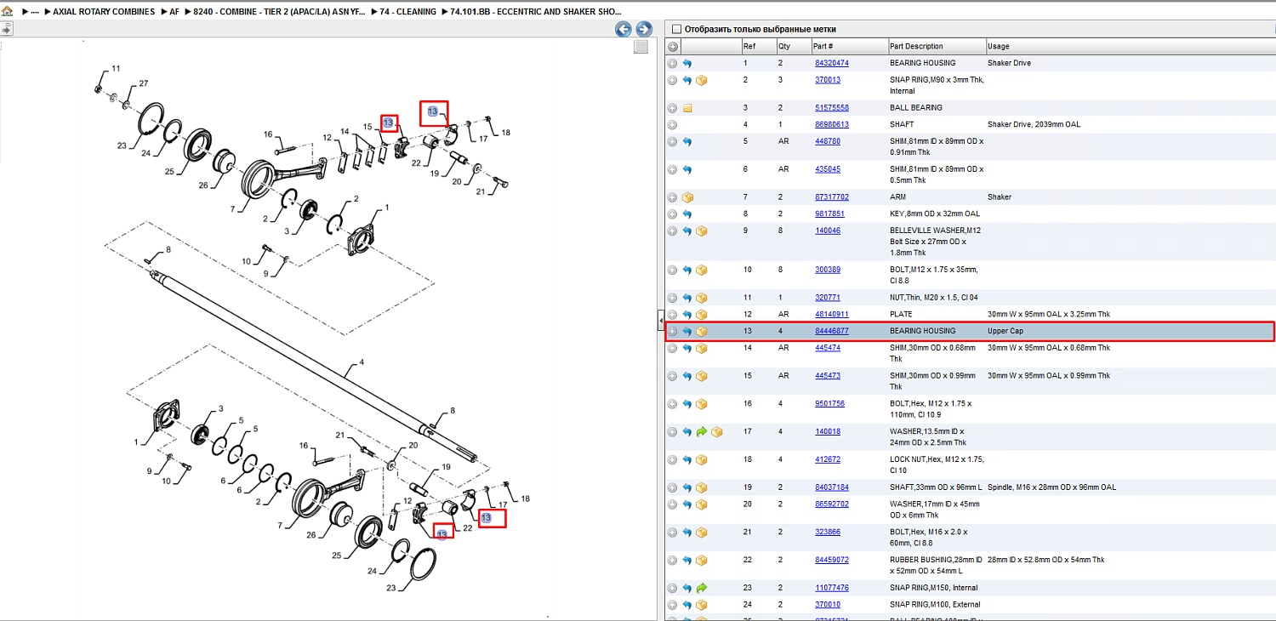Click the green arrow icon for WASHER 140018
The image size is (1276, 621).
tap(702, 432)
